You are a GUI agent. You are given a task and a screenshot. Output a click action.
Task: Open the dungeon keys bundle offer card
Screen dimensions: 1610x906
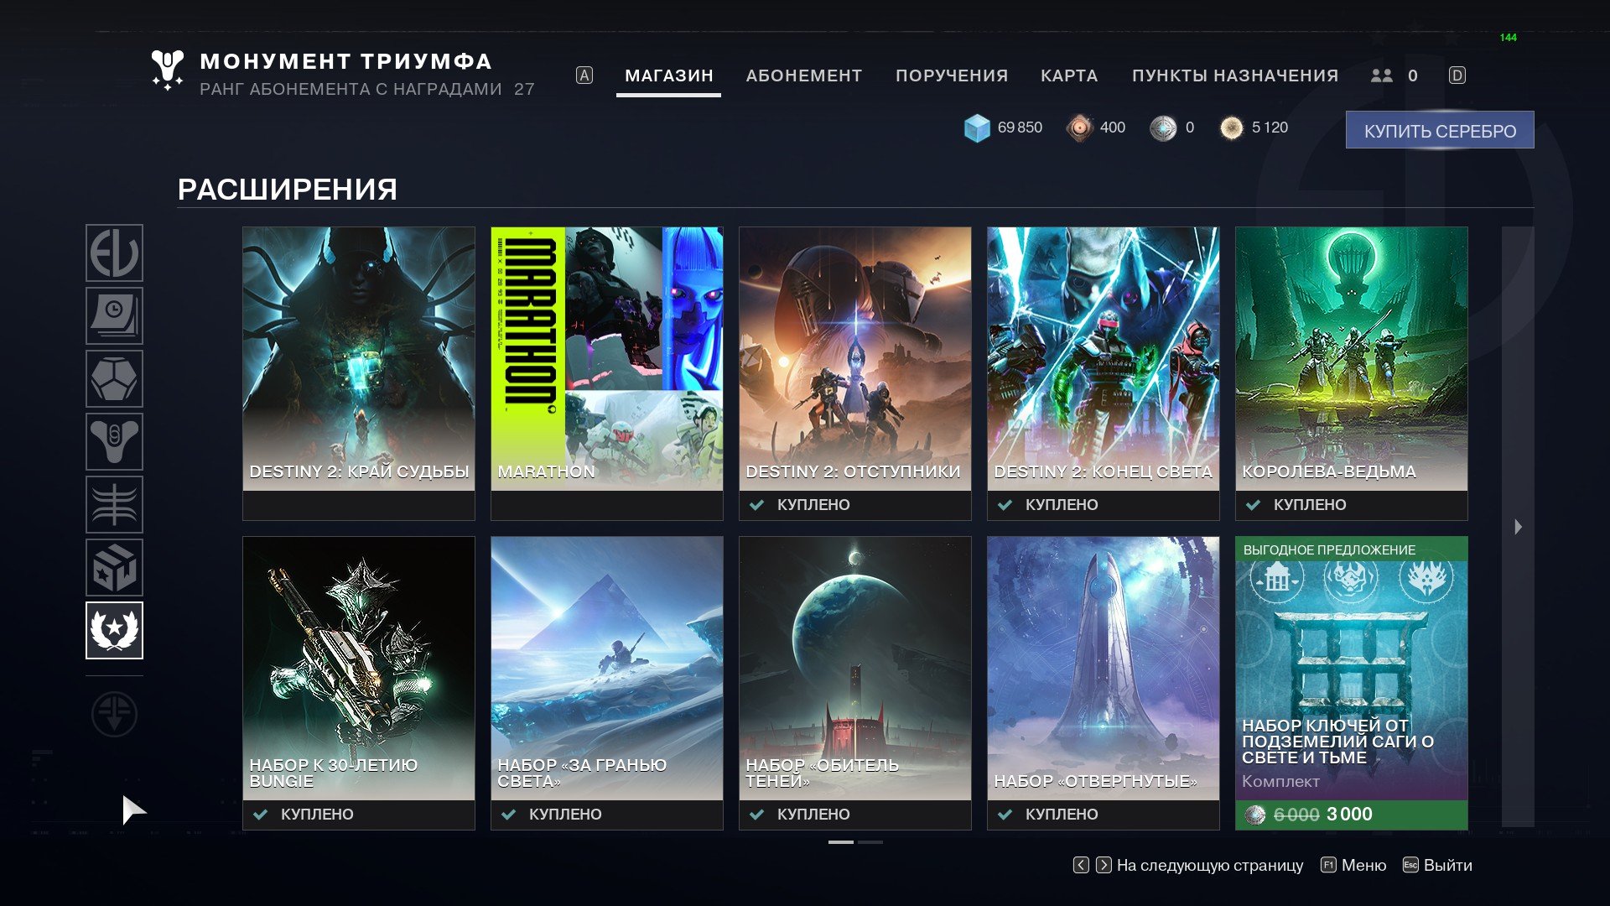[x=1352, y=683]
